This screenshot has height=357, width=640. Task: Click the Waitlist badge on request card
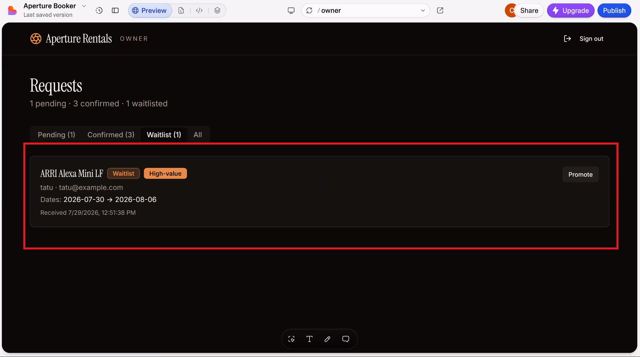pos(123,173)
